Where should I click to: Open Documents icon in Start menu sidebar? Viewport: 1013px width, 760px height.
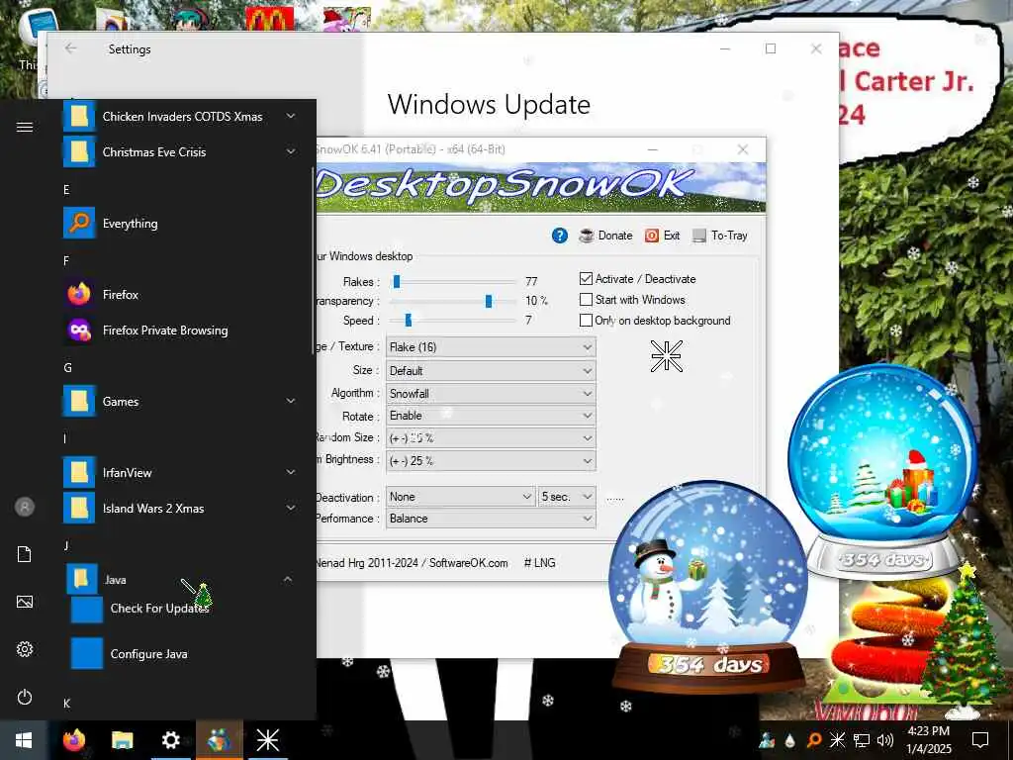25,554
